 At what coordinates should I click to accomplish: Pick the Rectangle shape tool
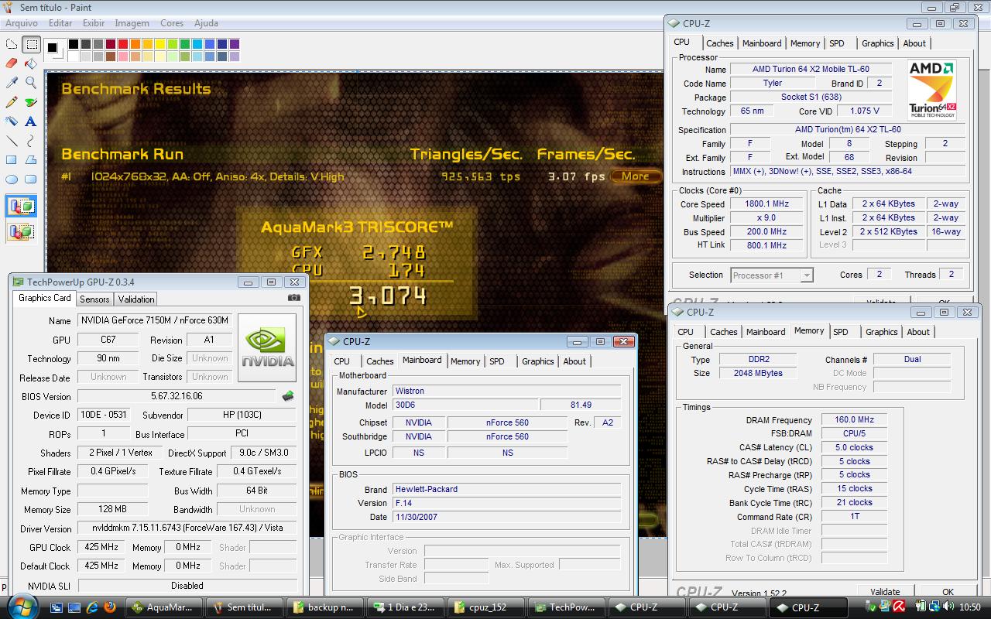pyautogui.click(x=12, y=159)
